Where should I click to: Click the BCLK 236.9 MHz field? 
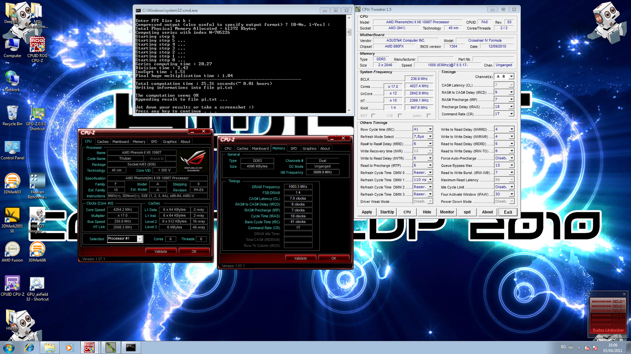[x=419, y=79]
